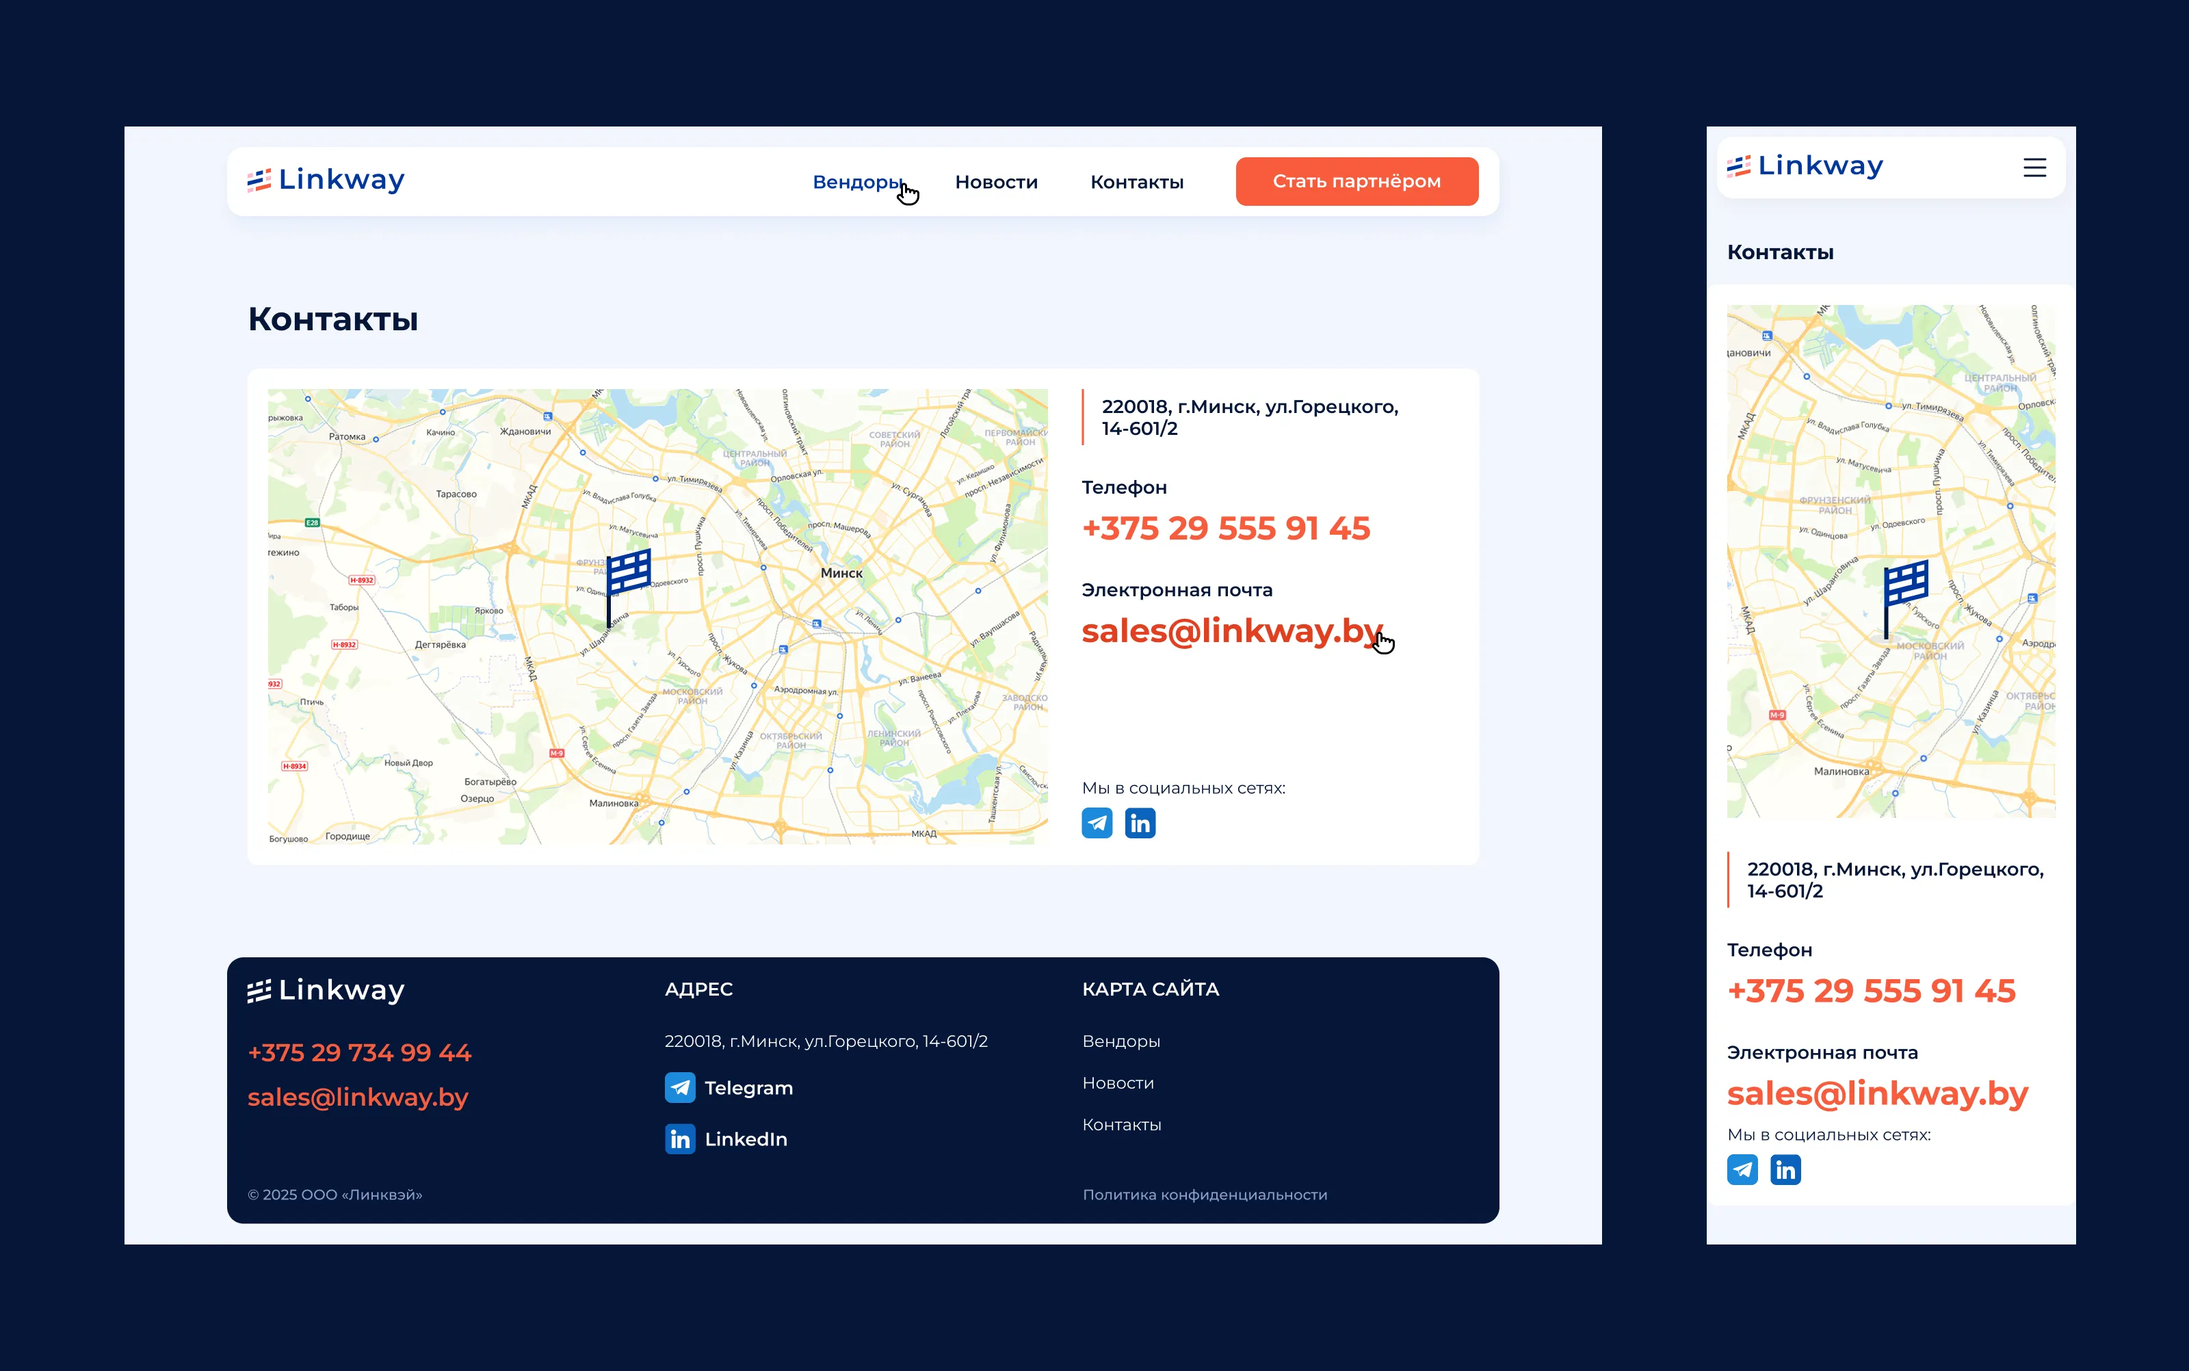Click the Телефон label in desktop card
2189x1371 pixels.
click(1124, 488)
